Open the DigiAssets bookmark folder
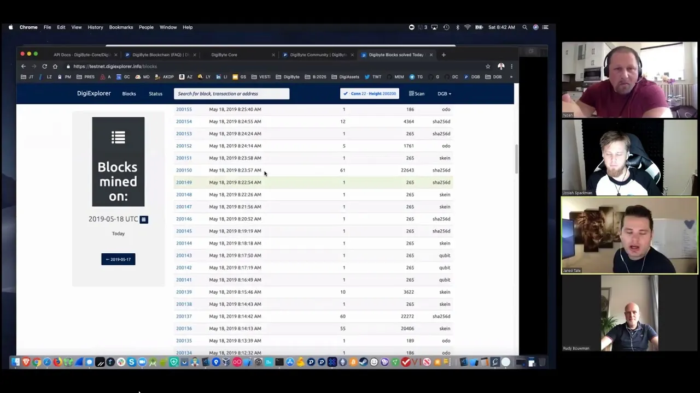The height and width of the screenshot is (393, 700). (345, 77)
